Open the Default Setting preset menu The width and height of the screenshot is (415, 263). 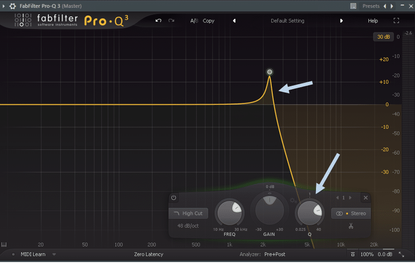pyautogui.click(x=287, y=21)
